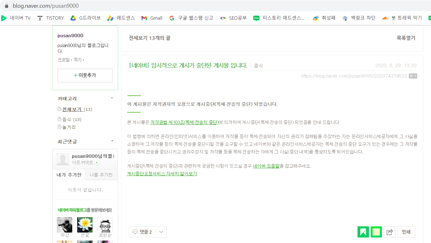The width and height of the screenshot is (431, 243).
Task: Click the post date 2020. 8. 29. 13:30
Action: coord(396,66)
